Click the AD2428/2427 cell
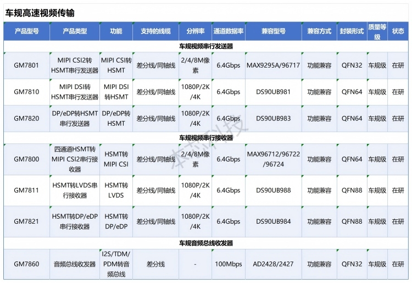The image size is (412, 283). pyautogui.click(x=274, y=264)
